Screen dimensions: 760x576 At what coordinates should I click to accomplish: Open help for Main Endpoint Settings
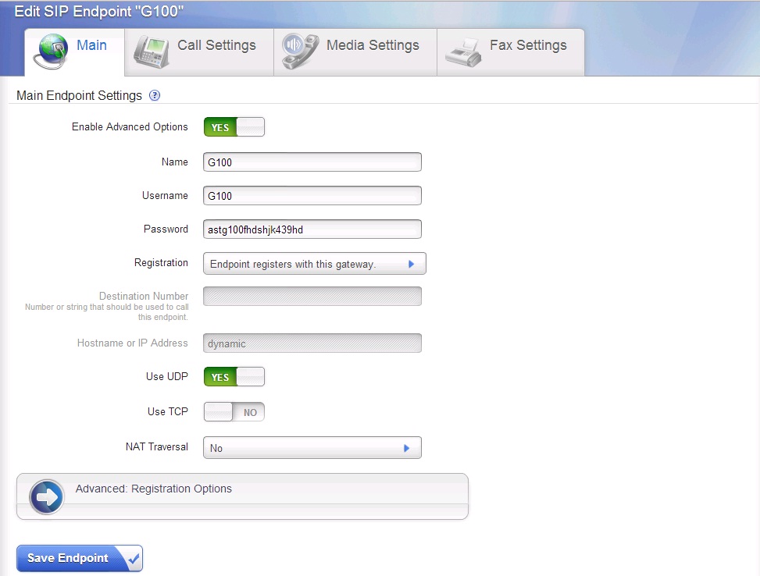[x=155, y=96]
